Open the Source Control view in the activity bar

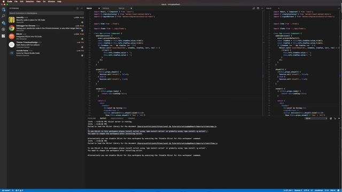[4, 22]
